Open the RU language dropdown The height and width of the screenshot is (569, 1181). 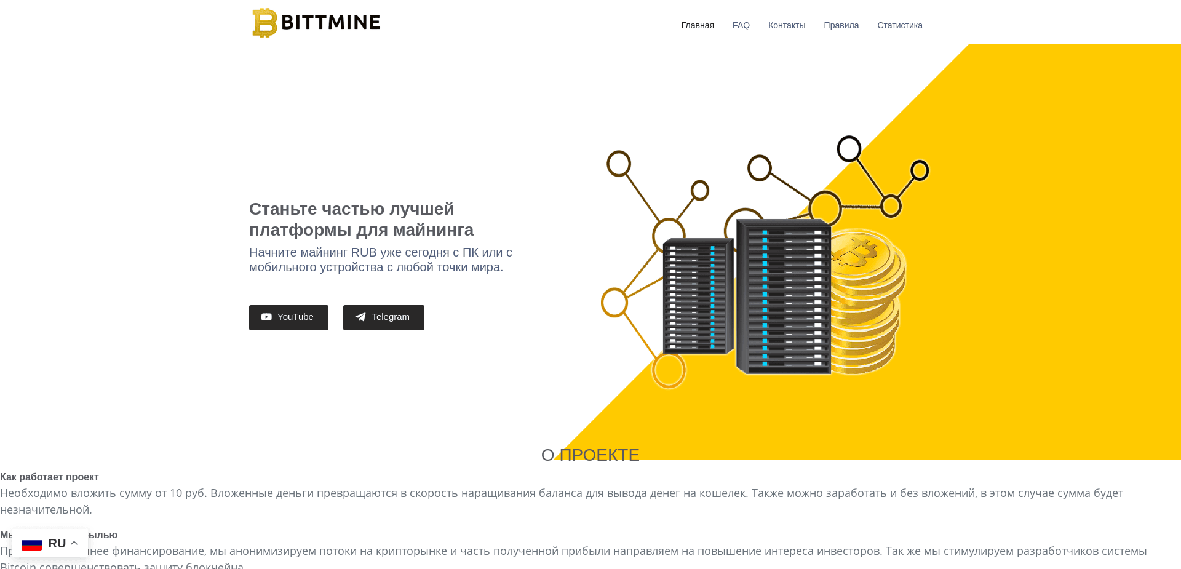click(57, 543)
